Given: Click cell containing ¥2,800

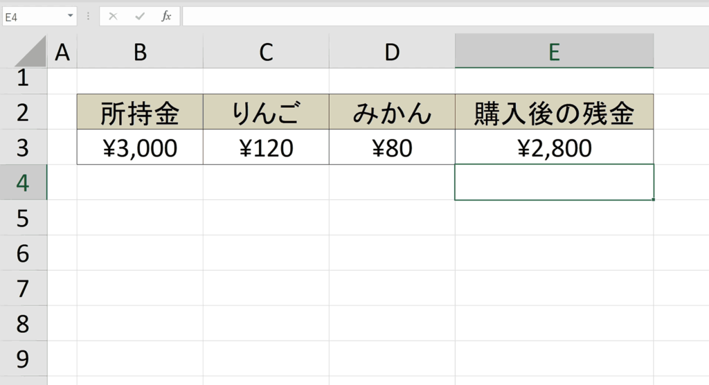Looking at the screenshot, I should pyautogui.click(x=554, y=148).
